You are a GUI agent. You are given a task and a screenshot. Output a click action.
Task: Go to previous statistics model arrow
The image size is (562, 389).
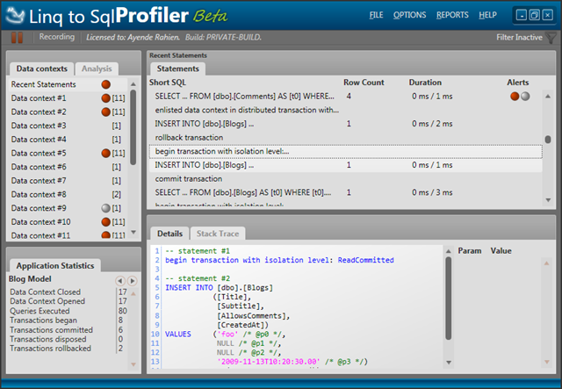point(120,281)
